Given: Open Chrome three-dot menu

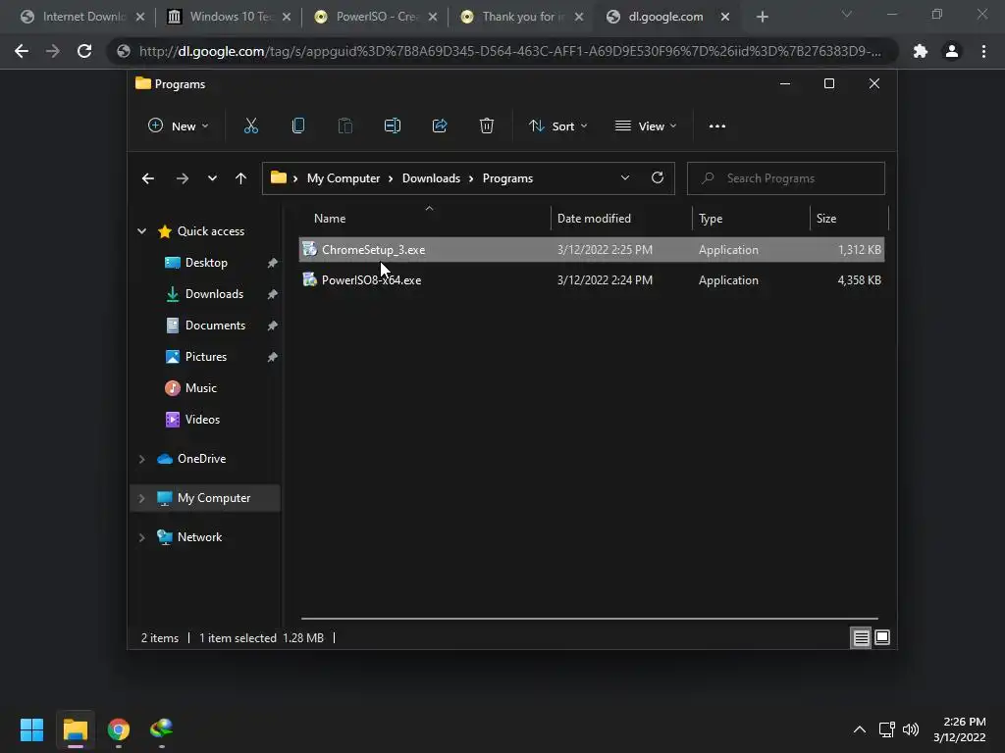Looking at the screenshot, I should coord(983,51).
